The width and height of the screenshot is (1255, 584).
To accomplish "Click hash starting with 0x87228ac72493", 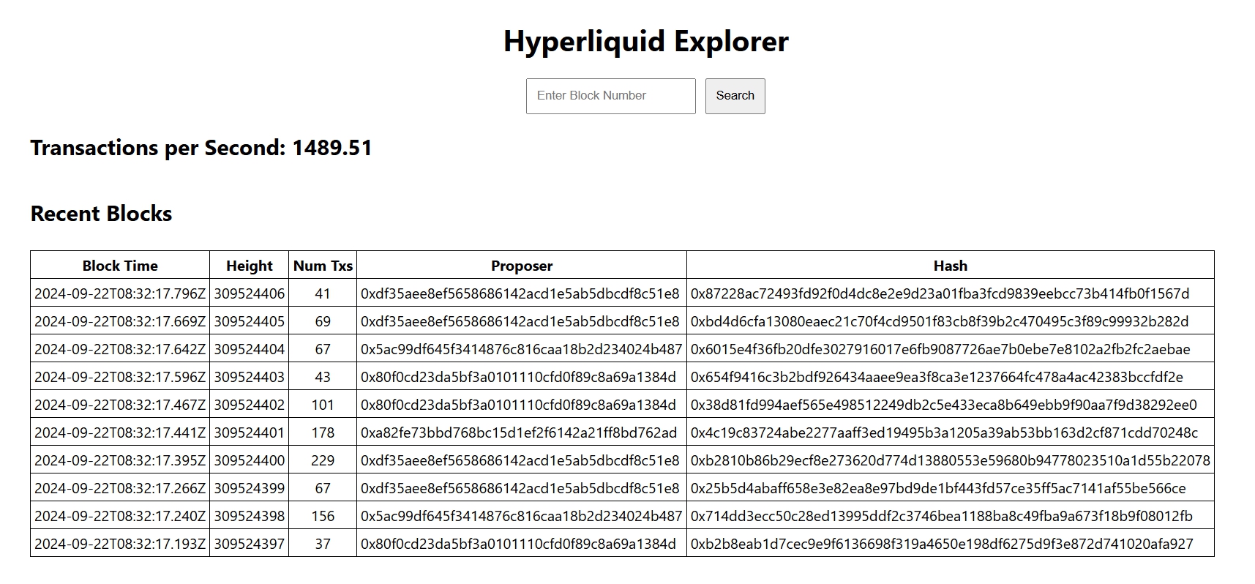I will click(x=940, y=293).
